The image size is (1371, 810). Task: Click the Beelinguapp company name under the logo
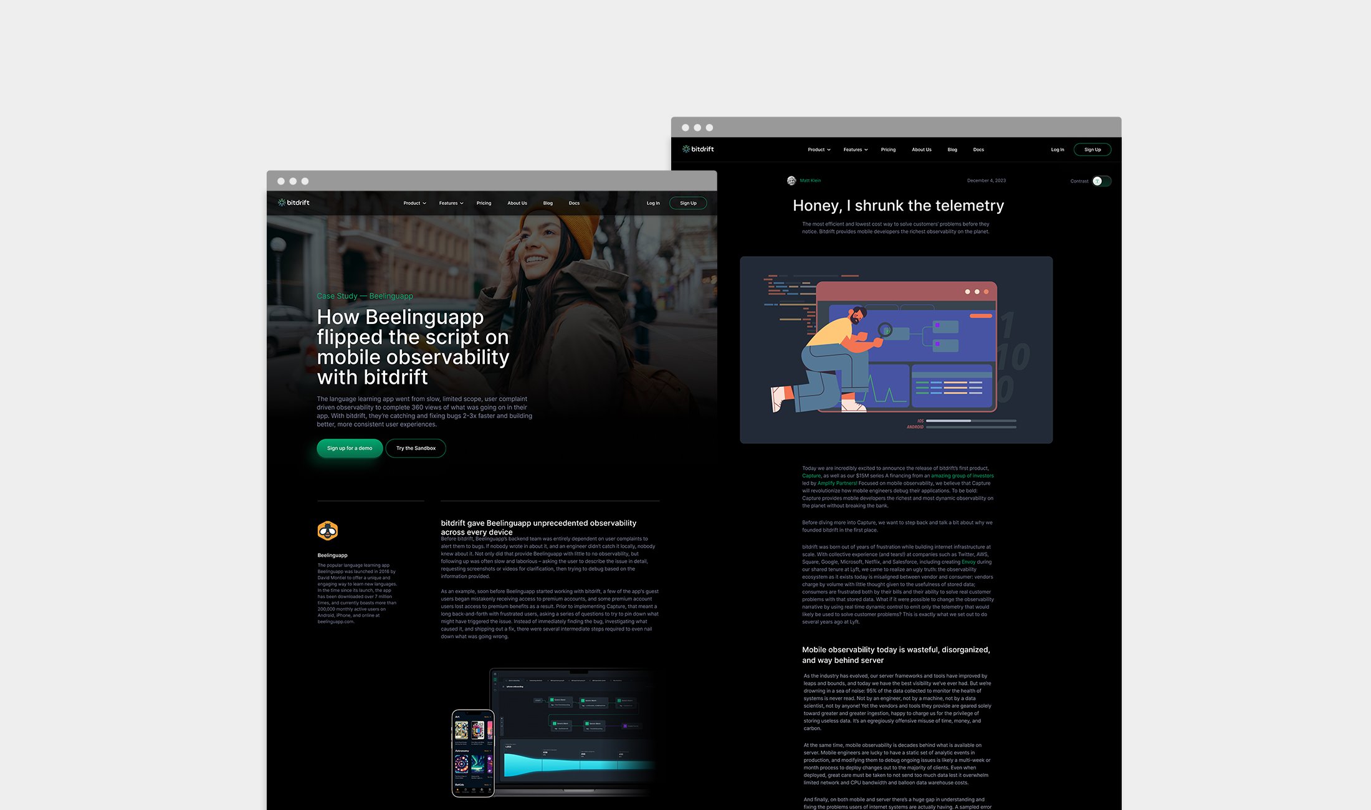333,555
